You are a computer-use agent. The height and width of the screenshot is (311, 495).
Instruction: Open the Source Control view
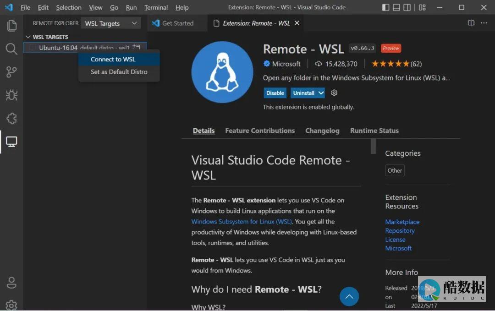[11, 72]
